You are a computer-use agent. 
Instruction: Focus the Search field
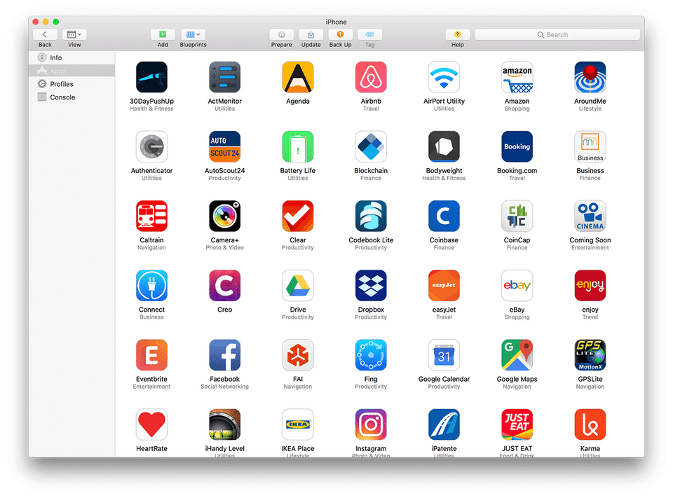pos(557,35)
